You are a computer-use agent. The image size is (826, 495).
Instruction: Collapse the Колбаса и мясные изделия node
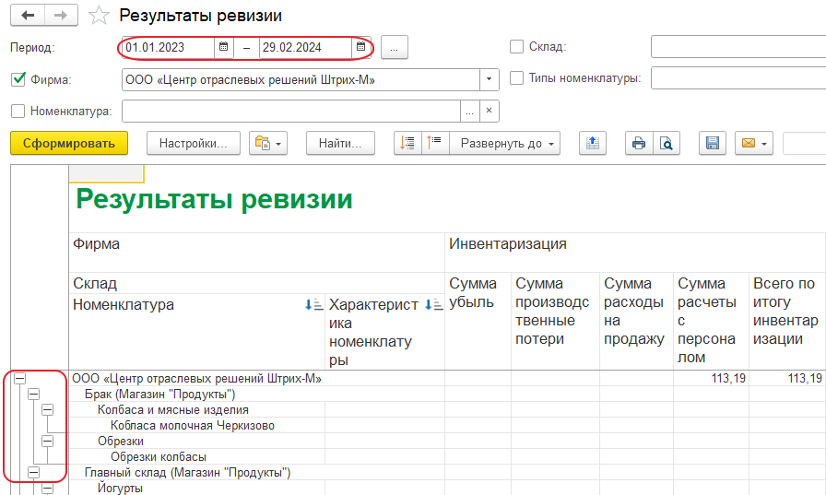coord(47,409)
